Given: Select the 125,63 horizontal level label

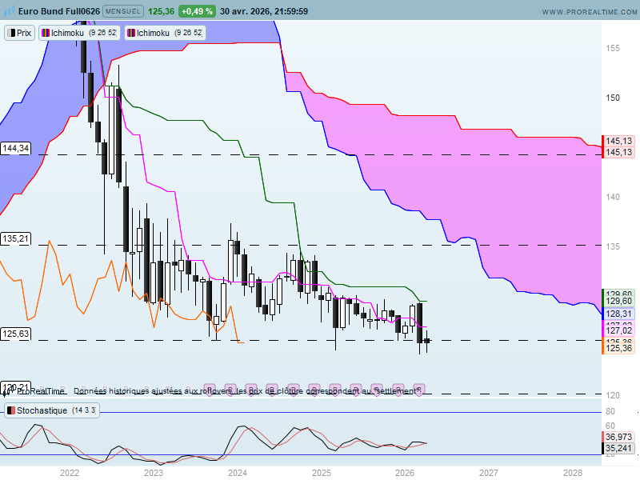Looking at the screenshot, I should [x=15, y=334].
